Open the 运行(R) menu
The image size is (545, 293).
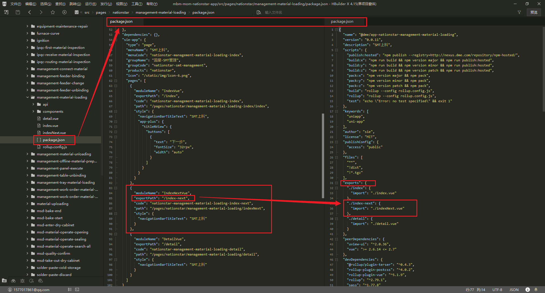pos(91,4)
